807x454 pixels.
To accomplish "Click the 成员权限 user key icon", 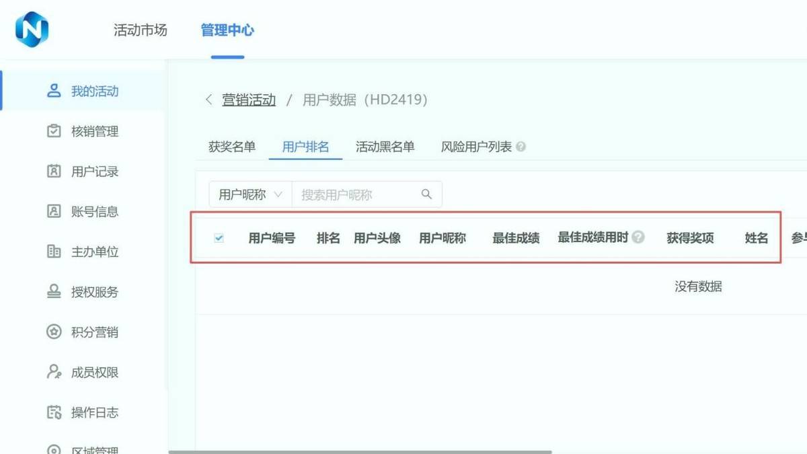I will [x=54, y=372].
